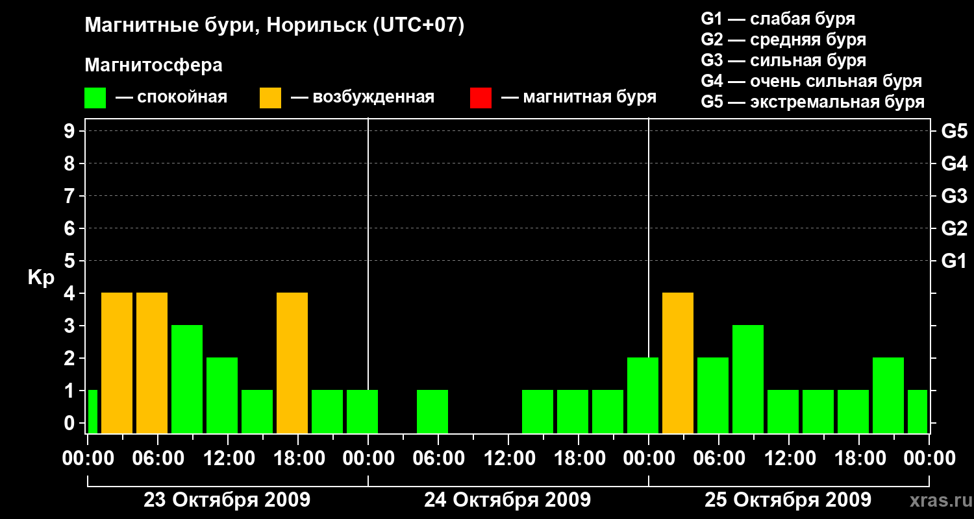Select the Kp 2 bar near 20:00, 25 October

[x=888, y=395]
